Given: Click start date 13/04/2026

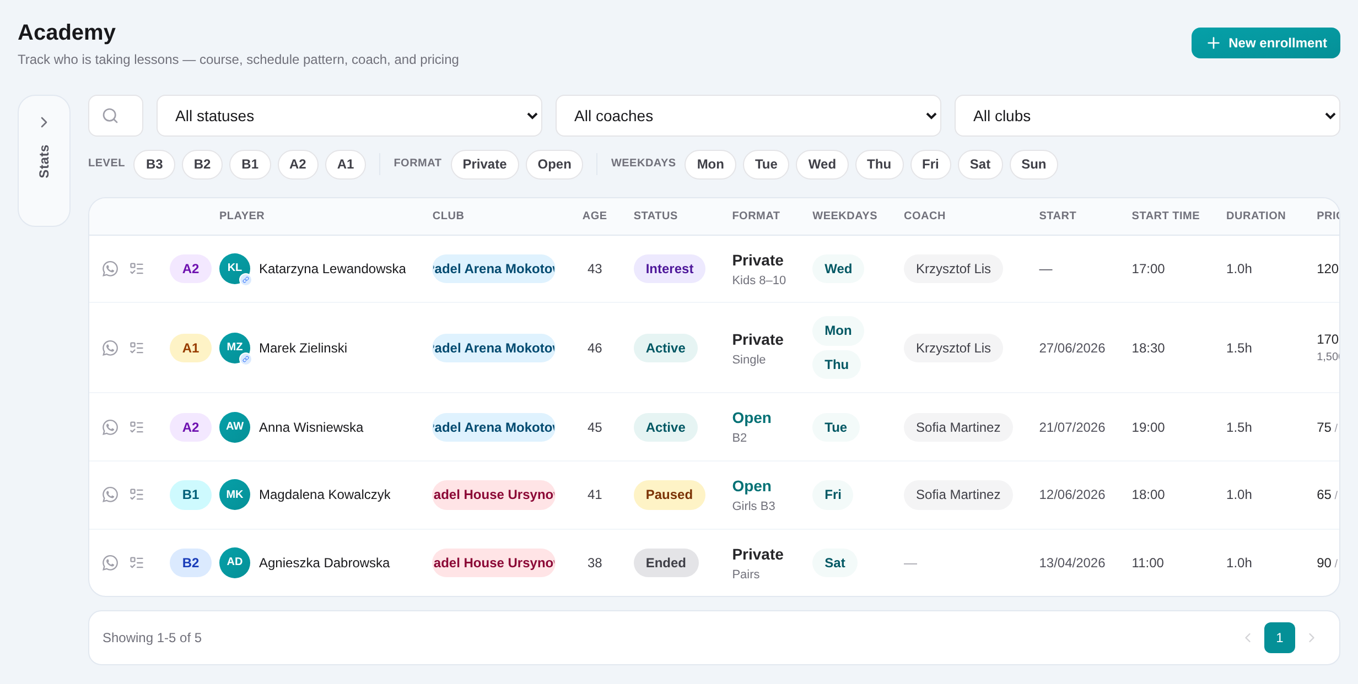Looking at the screenshot, I should [x=1072, y=563].
